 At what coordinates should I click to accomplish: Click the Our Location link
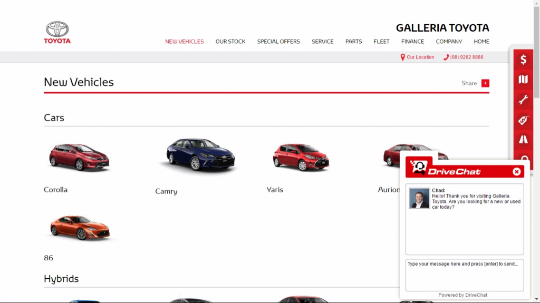[x=420, y=57]
